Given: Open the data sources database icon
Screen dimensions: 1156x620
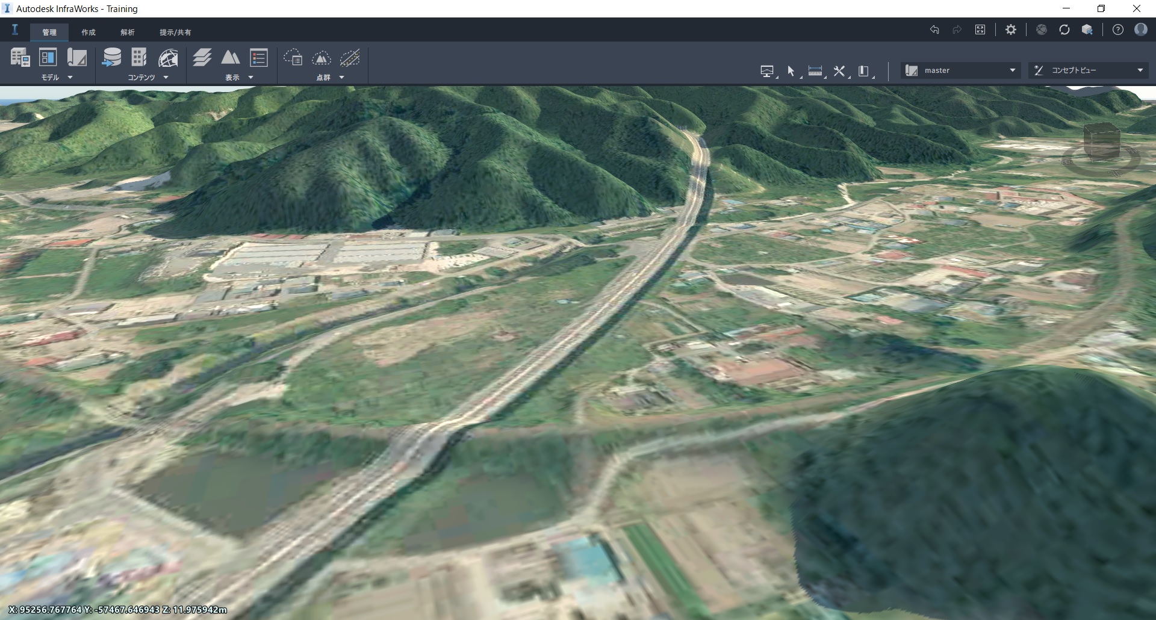Looking at the screenshot, I should (111, 57).
